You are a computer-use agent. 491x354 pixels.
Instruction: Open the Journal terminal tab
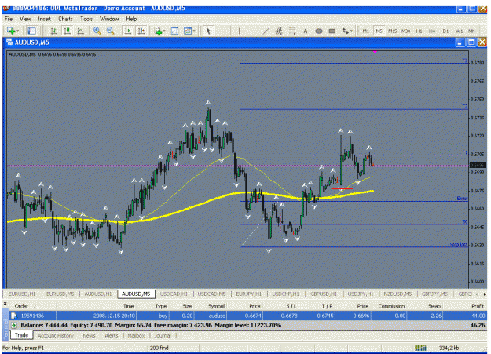pos(163,335)
